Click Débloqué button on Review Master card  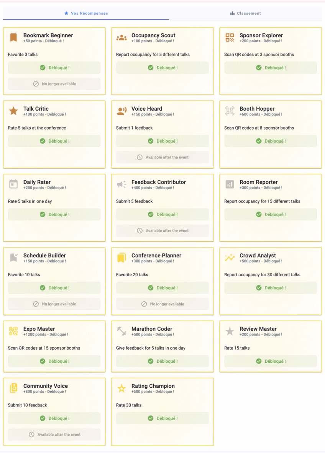pos(271,361)
